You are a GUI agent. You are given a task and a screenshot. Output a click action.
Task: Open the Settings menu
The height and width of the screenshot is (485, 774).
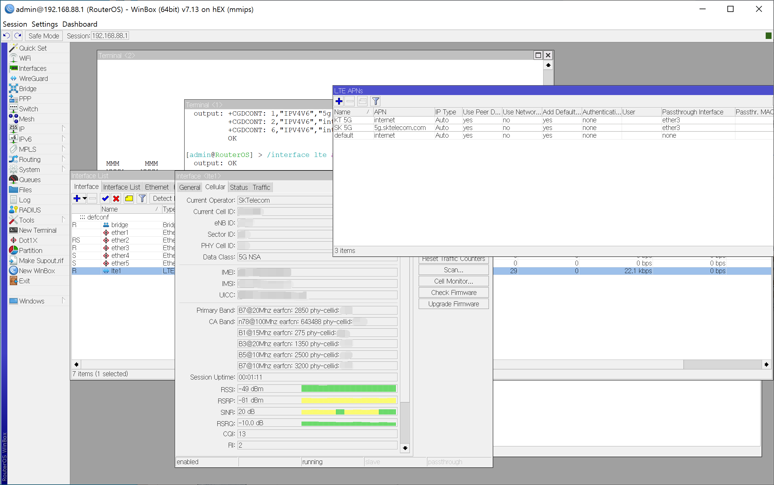coord(44,24)
